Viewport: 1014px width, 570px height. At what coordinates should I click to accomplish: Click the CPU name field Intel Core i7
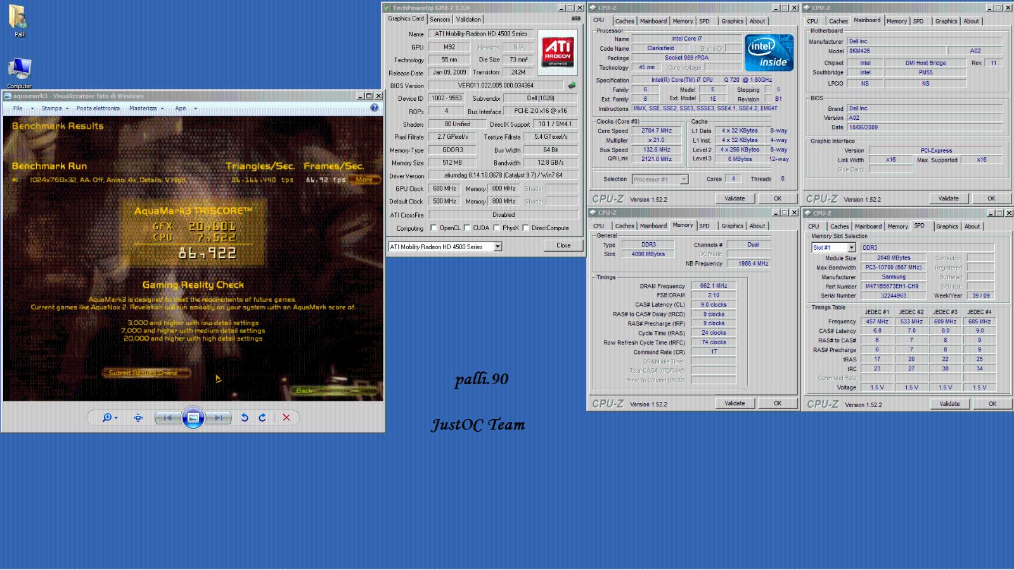(687, 39)
